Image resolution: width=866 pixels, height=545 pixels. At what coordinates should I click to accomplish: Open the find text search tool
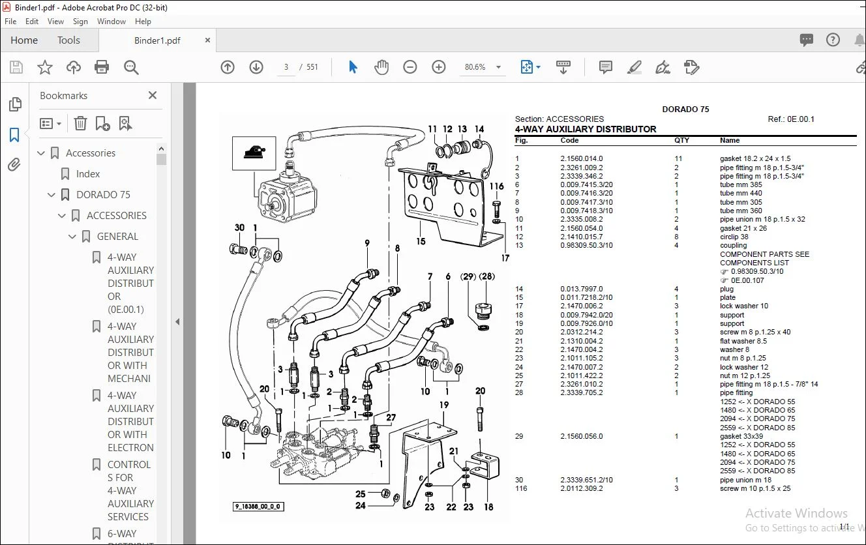tap(131, 67)
